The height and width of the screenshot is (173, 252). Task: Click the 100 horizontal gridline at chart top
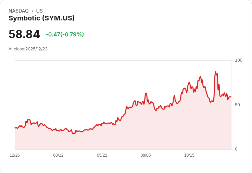tap(123, 60)
